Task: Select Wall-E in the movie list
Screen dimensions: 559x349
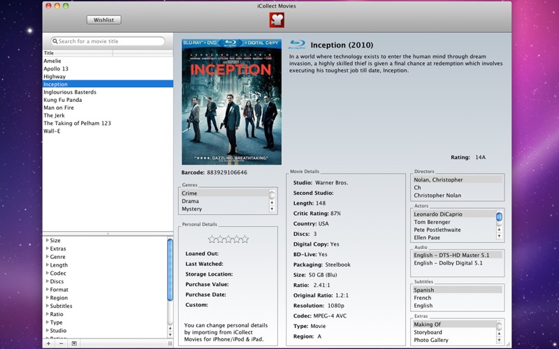Action: pos(108,131)
